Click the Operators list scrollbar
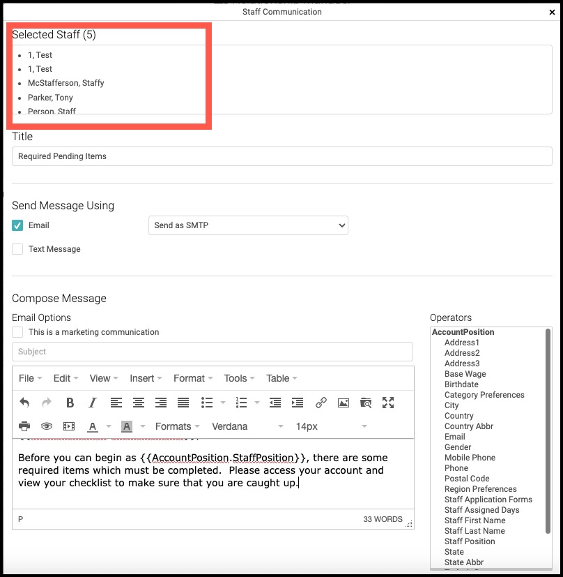Image resolution: width=563 pixels, height=577 pixels. (548, 430)
